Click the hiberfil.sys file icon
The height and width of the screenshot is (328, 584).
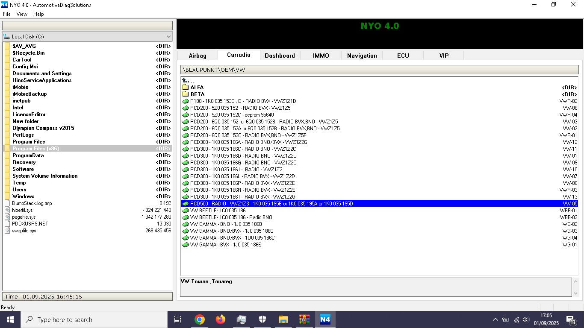[x=7, y=210]
